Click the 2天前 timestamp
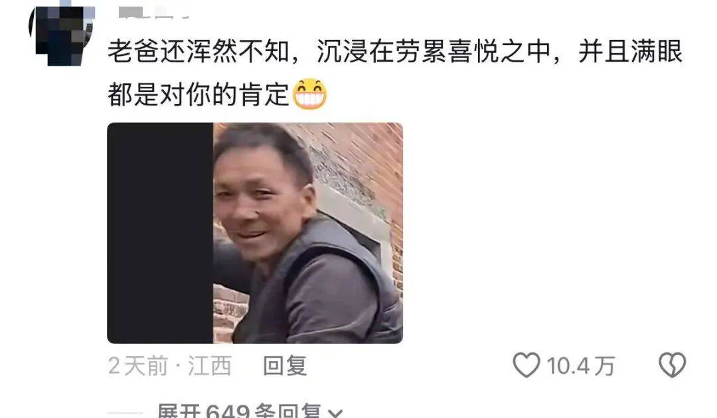The image size is (717, 418). [x=137, y=366]
